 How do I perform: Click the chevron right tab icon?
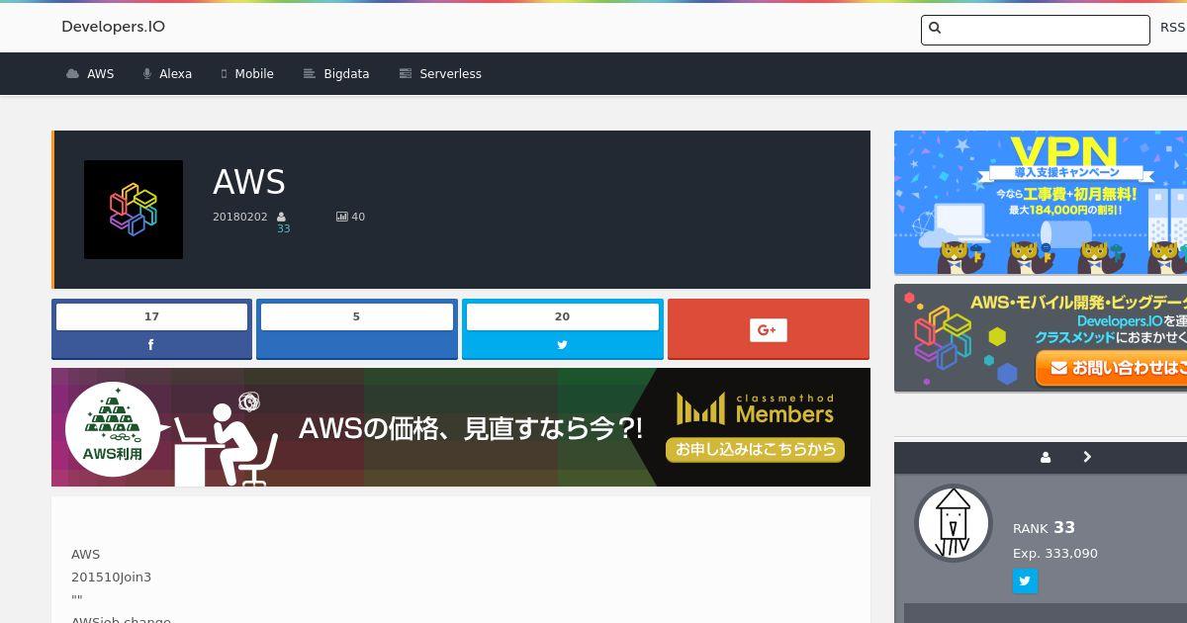click(x=1087, y=457)
